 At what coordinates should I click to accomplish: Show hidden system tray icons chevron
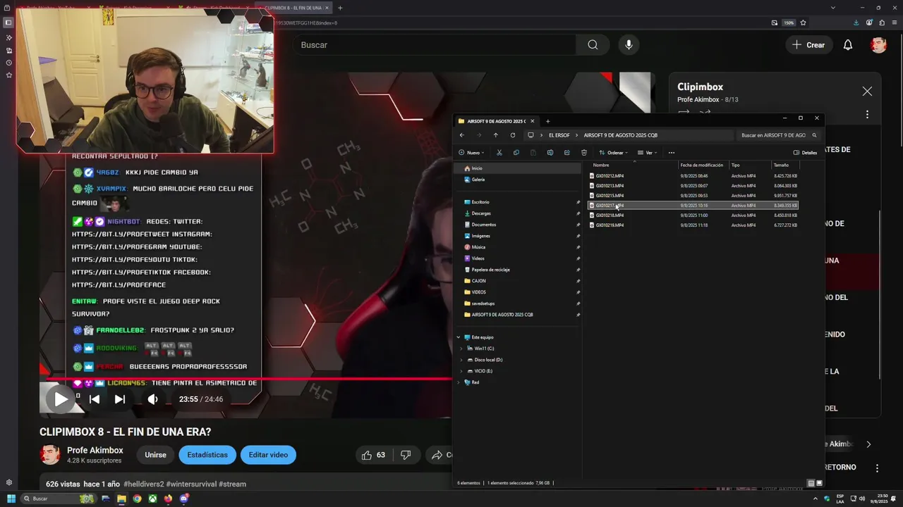pos(816,499)
